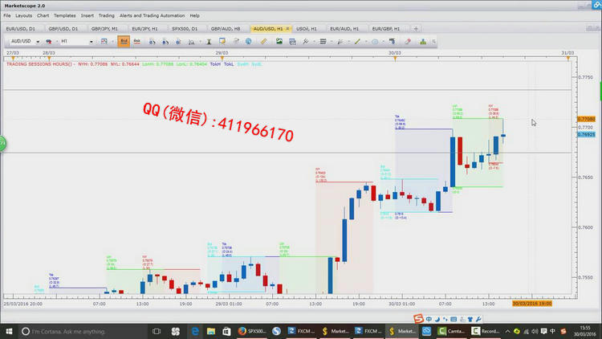
Task: Click the Cortana search box
Action: pos(83,331)
